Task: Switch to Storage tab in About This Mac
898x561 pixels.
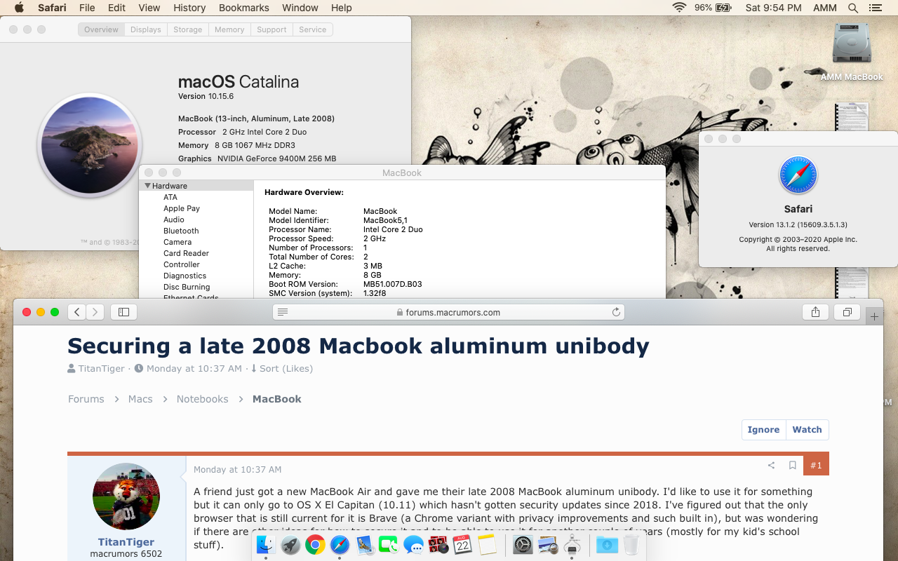Action: point(187,29)
